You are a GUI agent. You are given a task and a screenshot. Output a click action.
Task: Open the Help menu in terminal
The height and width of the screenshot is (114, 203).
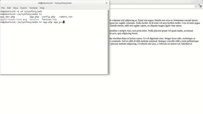(x=42, y=8)
